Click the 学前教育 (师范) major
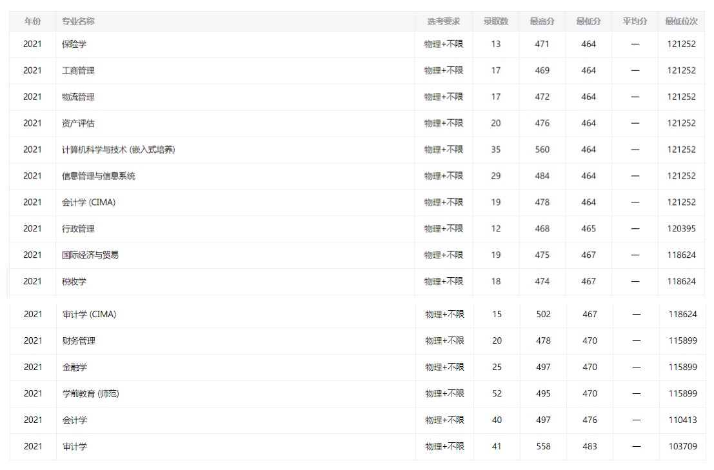Viewport: 714px width, 470px height. (x=90, y=394)
